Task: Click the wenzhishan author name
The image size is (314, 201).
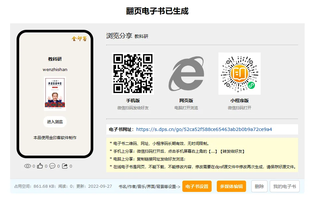Action: click(x=55, y=69)
